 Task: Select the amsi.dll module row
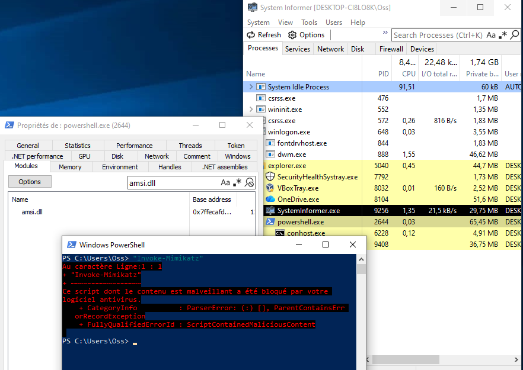pyautogui.click(x=132, y=212)
